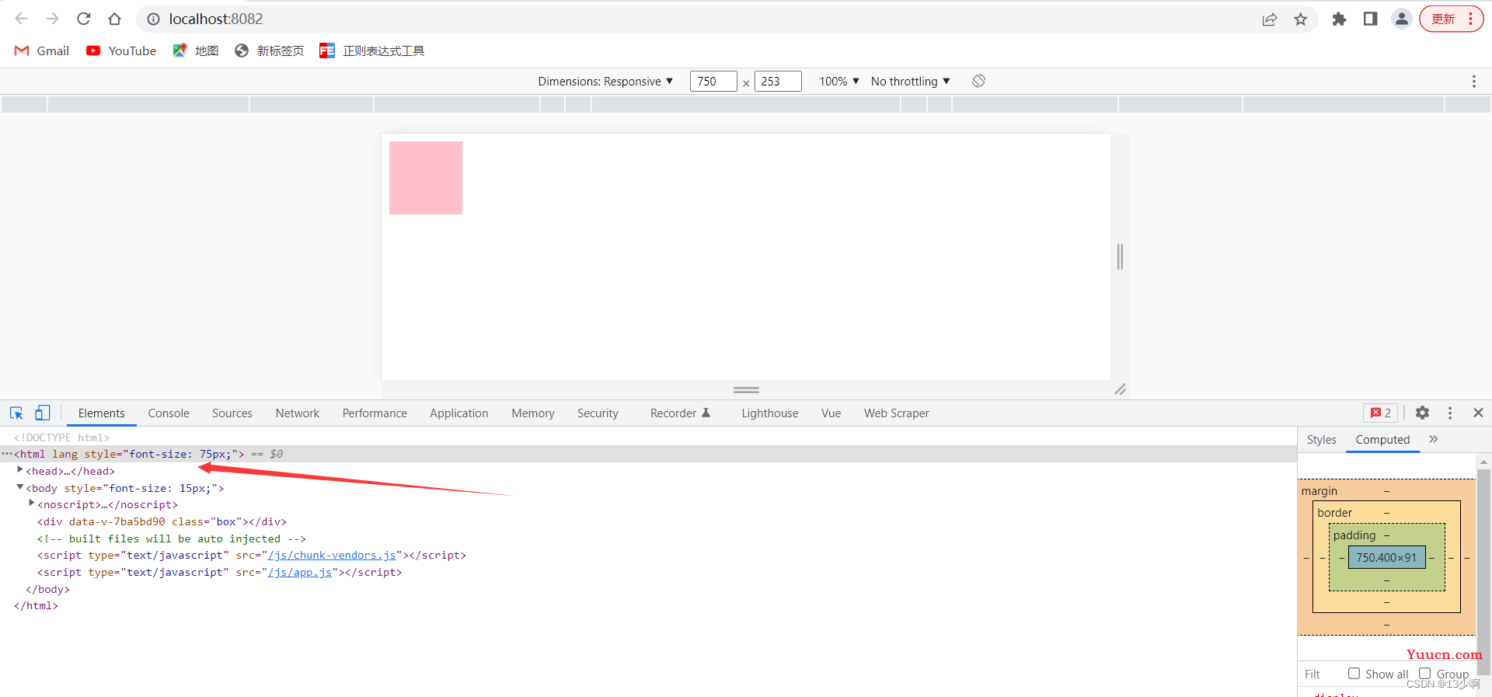
Task: Click the browser forward arrow
Action: point(52,19)
